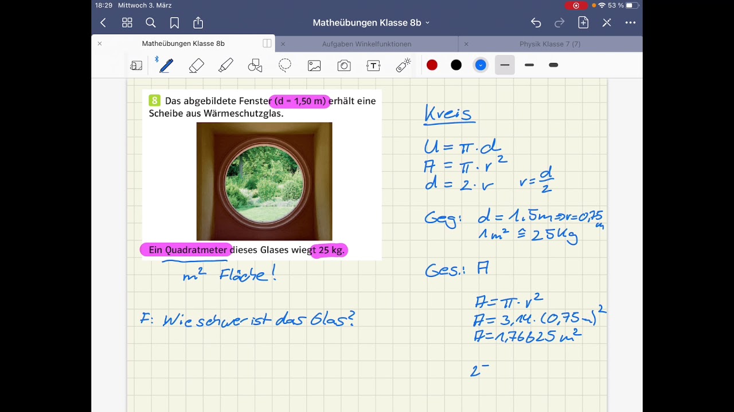Select the Eraser tool

pyautogui.click(x=196, y=65)
